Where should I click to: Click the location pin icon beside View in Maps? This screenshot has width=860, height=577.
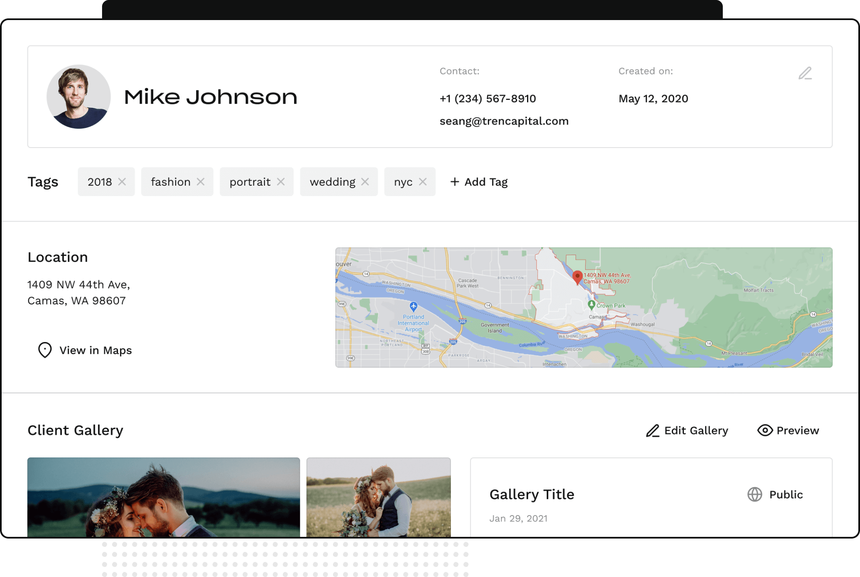[x=44, y=350]
